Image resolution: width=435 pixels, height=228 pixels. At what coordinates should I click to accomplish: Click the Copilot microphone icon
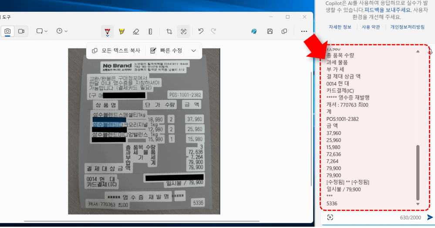430,51
